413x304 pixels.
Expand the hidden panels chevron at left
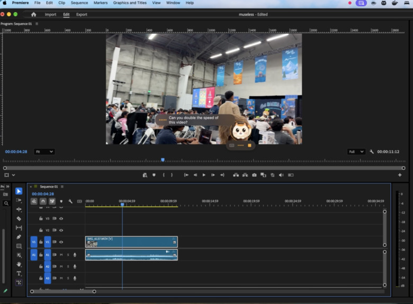tap(7, 186)
